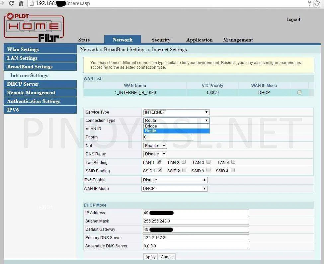Enable SSID 2 binding checkbox
324x264 pixels.
click(x=184, y=170)
